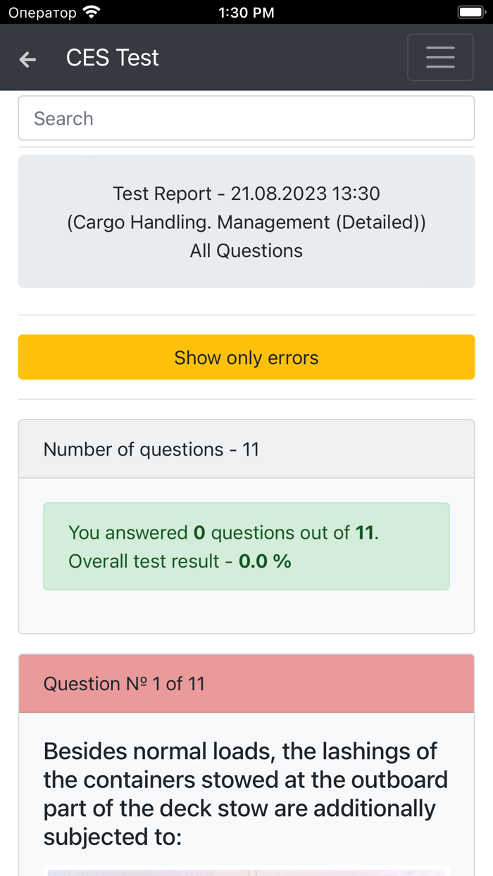Tap the image thumbnail below the question text
493x876 pixels.
(x=246, y=872)
